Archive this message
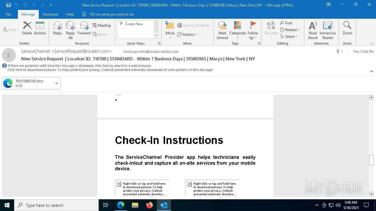376x211 pixels. [40, 28]
